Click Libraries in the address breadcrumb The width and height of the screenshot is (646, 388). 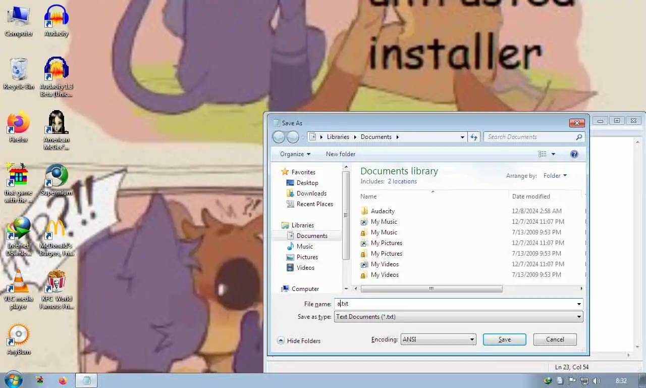[x=338, y=137]
